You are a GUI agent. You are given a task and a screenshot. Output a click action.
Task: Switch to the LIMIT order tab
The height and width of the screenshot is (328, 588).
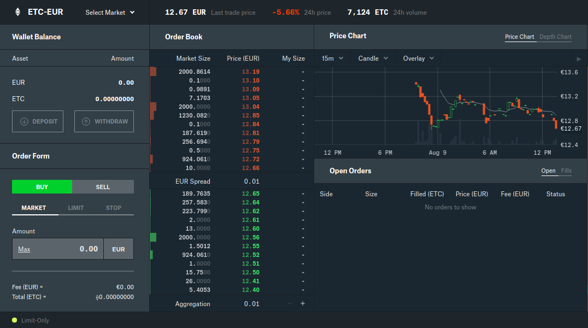click(x=76, y=208)
